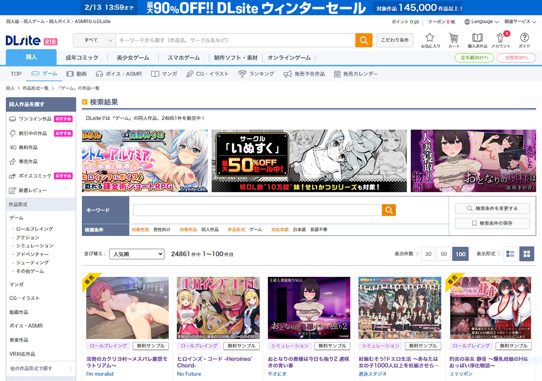Click the 無料サンプル button for ヒロインズ・コード

point(241,346)
